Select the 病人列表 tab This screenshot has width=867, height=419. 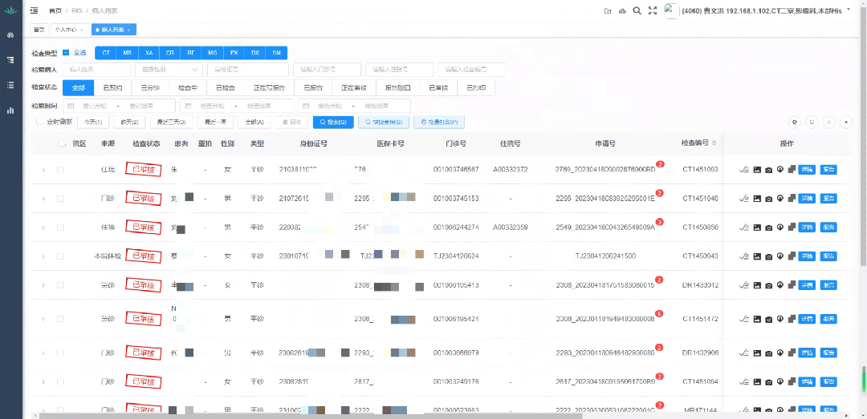point(113,30)
